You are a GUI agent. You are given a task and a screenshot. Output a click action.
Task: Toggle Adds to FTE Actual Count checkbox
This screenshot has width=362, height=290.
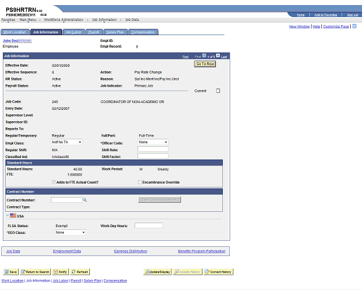(54, 182)
